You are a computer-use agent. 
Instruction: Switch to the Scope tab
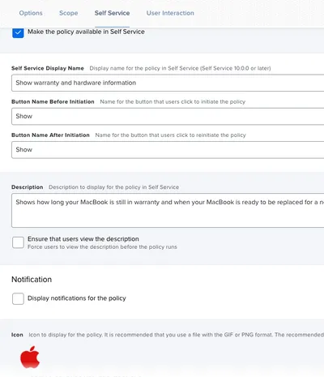tap(69, 13)
